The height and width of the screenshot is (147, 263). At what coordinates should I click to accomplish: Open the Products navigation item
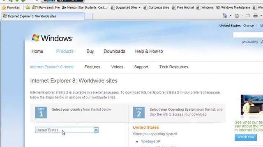point(65,51)
